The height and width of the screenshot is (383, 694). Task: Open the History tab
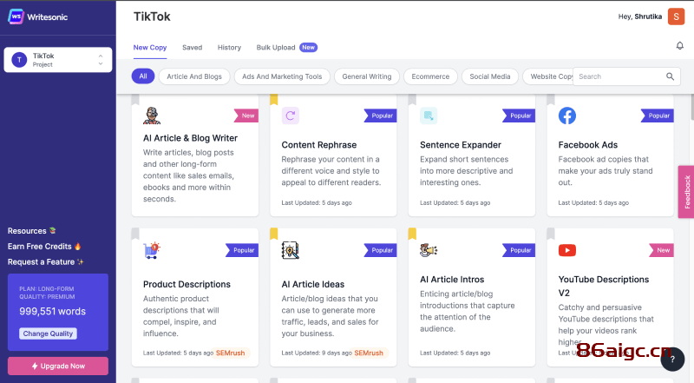coord(229,48)
